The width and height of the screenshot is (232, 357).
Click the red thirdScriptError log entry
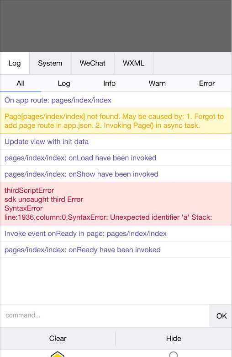click(x=116, y=204)
